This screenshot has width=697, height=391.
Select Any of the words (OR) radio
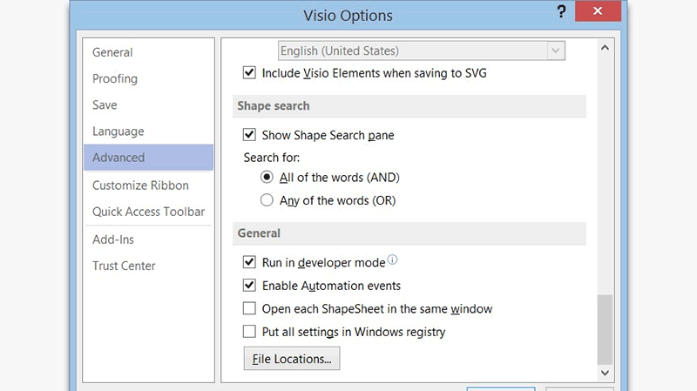(267, 200)
